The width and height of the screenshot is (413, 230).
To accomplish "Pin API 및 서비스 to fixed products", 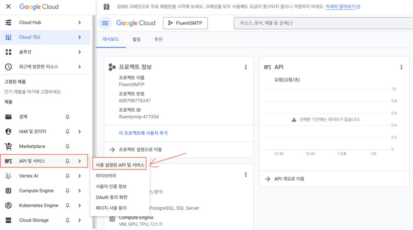I will 67,161.
